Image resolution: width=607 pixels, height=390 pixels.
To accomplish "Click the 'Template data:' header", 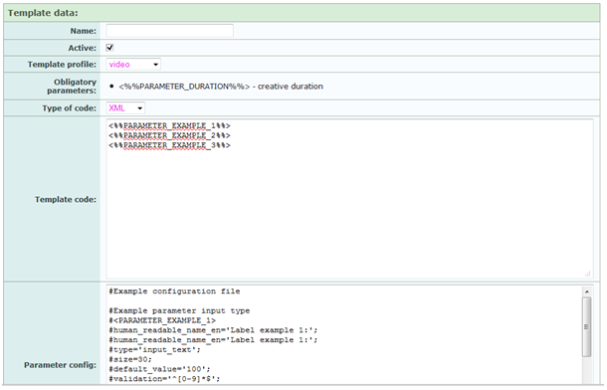I will click(43, 13).
